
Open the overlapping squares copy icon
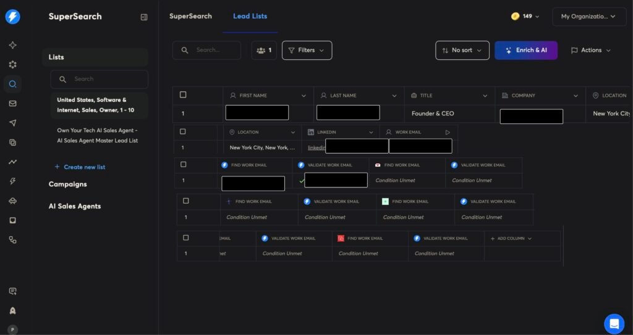[x=12, y=143]
